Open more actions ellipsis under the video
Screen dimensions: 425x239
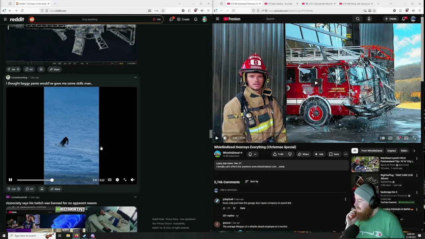pyautogui.click(x=346, y=154)
